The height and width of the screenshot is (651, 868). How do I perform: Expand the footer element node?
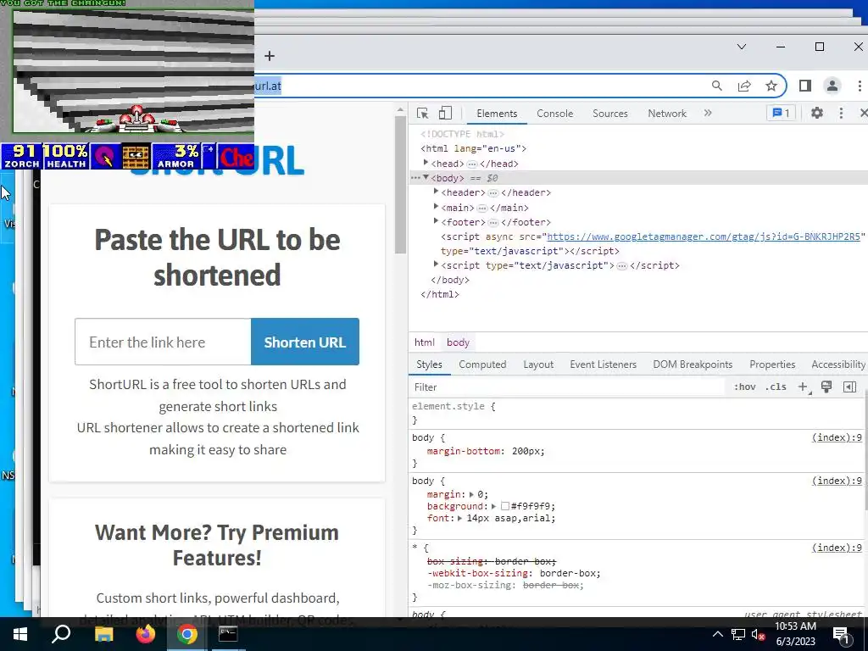pyautogui.click(x=436, y=221)
